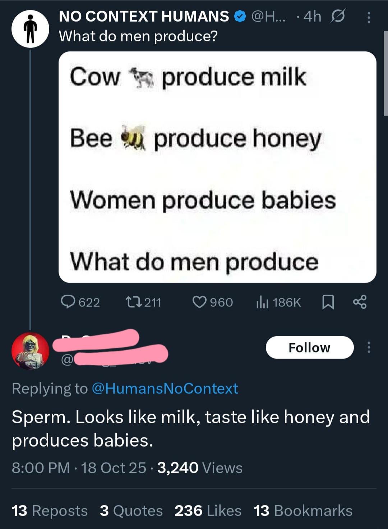Open the replier's profile picture
The image size is (388, 529).
click(30, 351)
